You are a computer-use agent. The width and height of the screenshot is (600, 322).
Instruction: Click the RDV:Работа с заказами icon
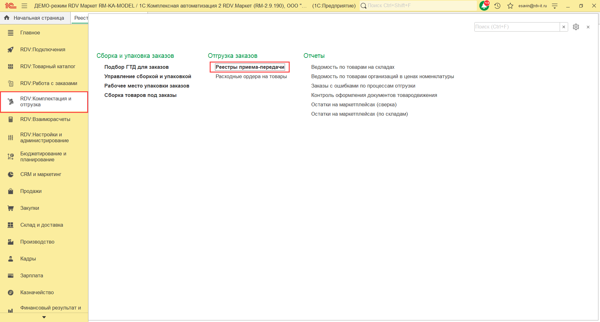coord(11,83)
